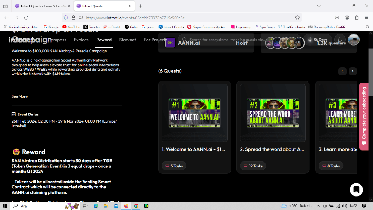The image size is (373, 210).
Task: Show all tabs dropdown arrow
Action: pos(319,6)
